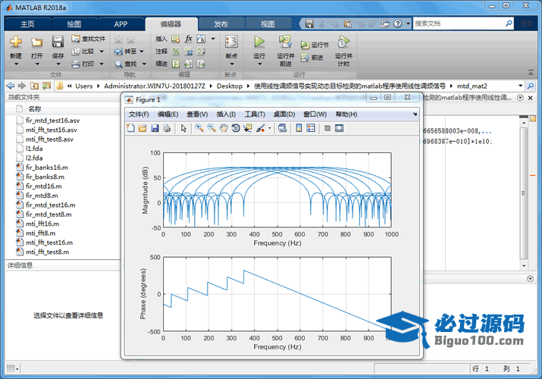Switch to the Plots (绘图) tab
The height and width of the screenshot is (379, 542).
pos(74,23)
